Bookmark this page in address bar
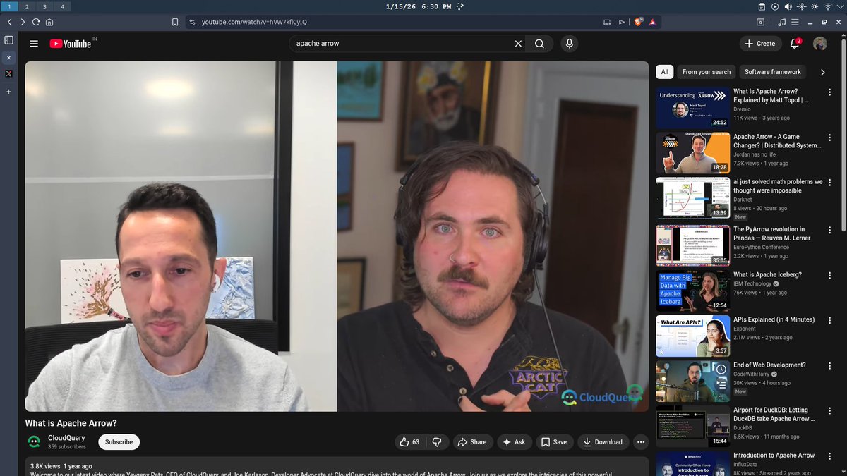847x476 pixels. (175, 22)
